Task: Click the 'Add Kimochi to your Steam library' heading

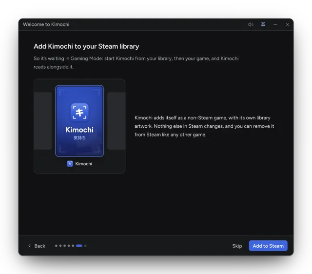Action: click(x=86, y=46)
